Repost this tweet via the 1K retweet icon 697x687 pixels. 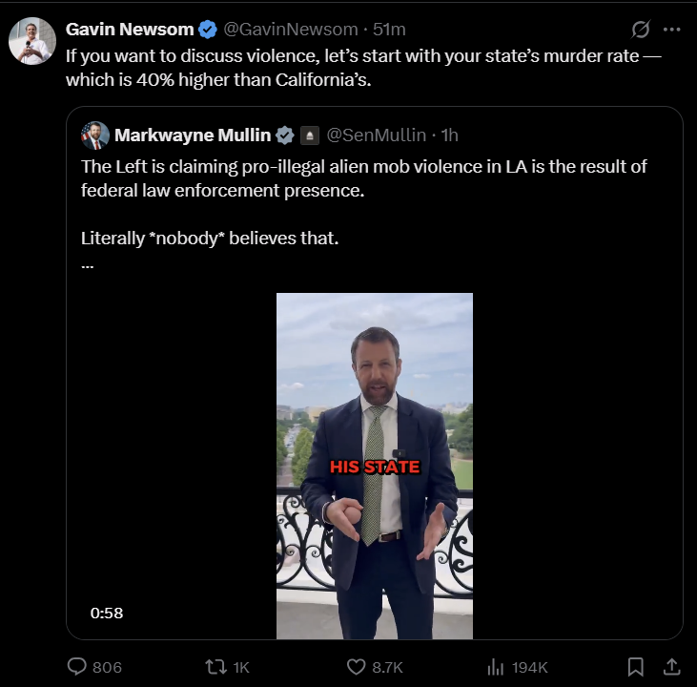coord(216,667)
